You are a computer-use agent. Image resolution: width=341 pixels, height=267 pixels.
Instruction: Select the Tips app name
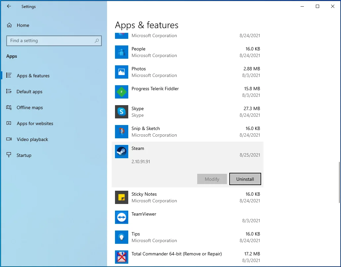(x=136, y=234)
